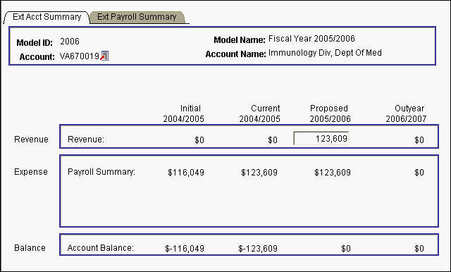Image resolution: width=451 pixels, height=272 pixels.
Task: Select the Proposed payroll summary $123,609 value
Action: coord(333,173)
